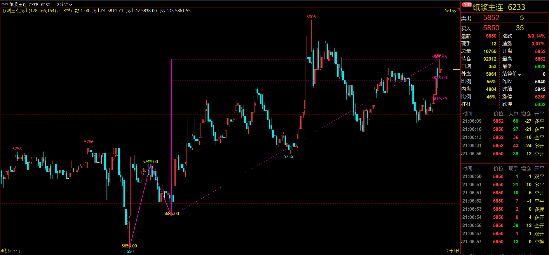Click the 涨跌 value 8/0.14%
The image size is (549, 255).
pos(536,36)
